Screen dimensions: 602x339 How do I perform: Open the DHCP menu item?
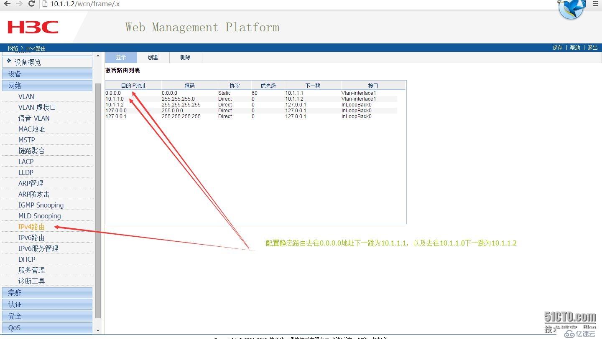tap(27, 259)
